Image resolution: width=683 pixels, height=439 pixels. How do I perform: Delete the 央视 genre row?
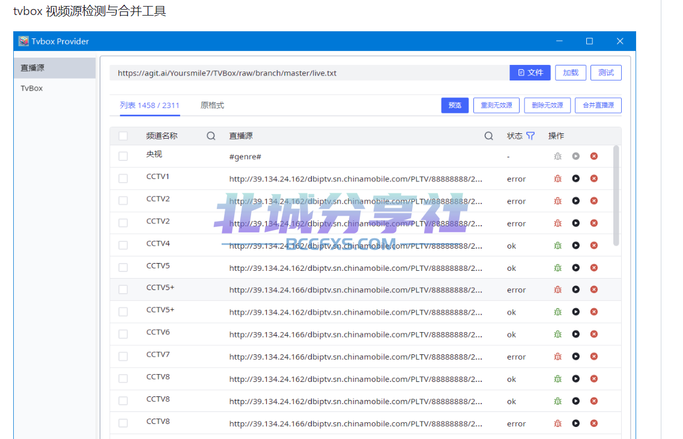[593, 156]
